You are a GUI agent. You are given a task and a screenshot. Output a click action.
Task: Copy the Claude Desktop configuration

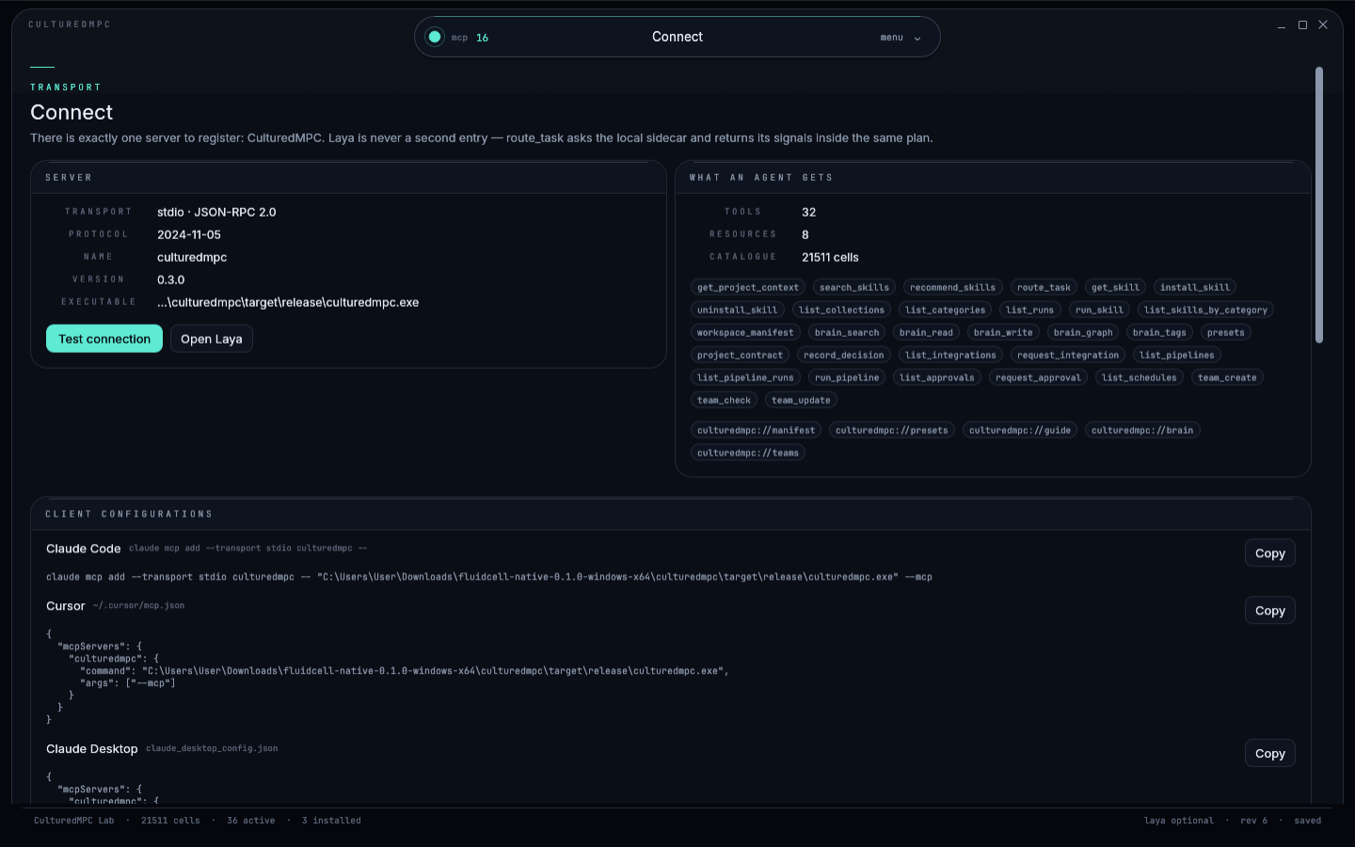pyautogui.click(x=1270, y=754)
